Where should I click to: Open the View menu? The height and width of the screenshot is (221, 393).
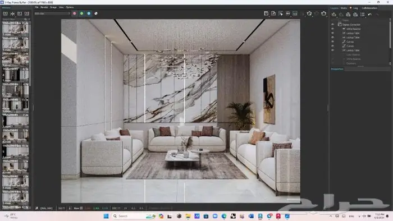pos(61,7)
